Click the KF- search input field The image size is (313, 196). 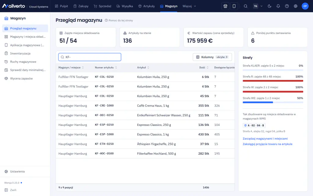[90, 57]
